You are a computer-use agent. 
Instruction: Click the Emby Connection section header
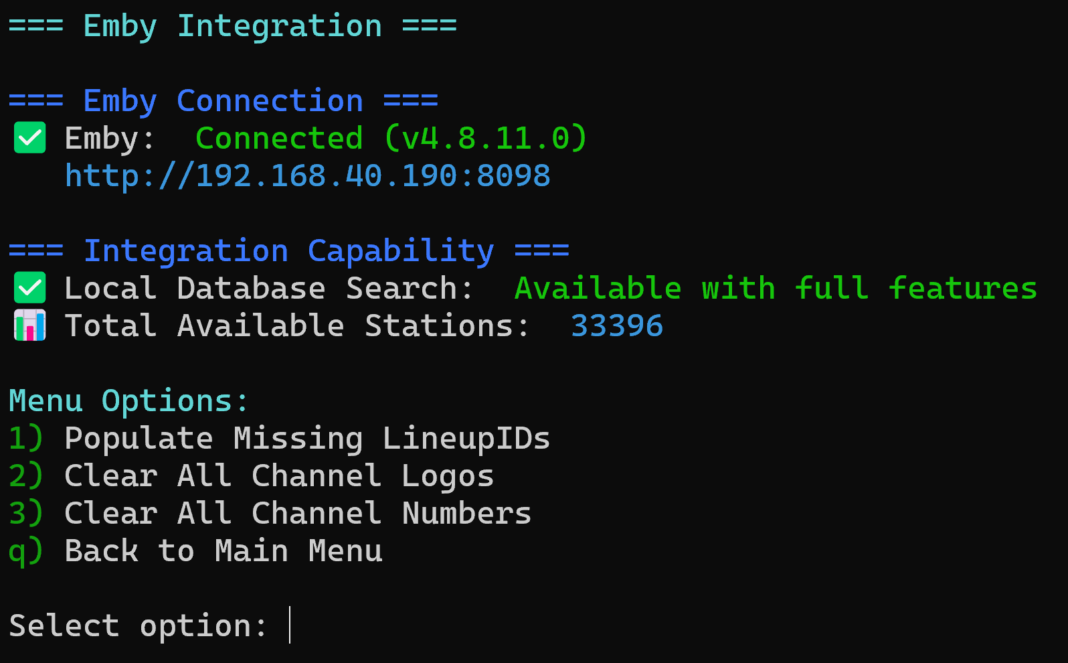(223, 101)
